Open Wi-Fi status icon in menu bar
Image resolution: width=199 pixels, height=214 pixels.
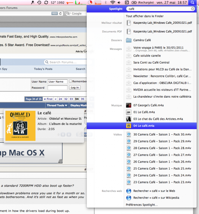pos(113,2)
